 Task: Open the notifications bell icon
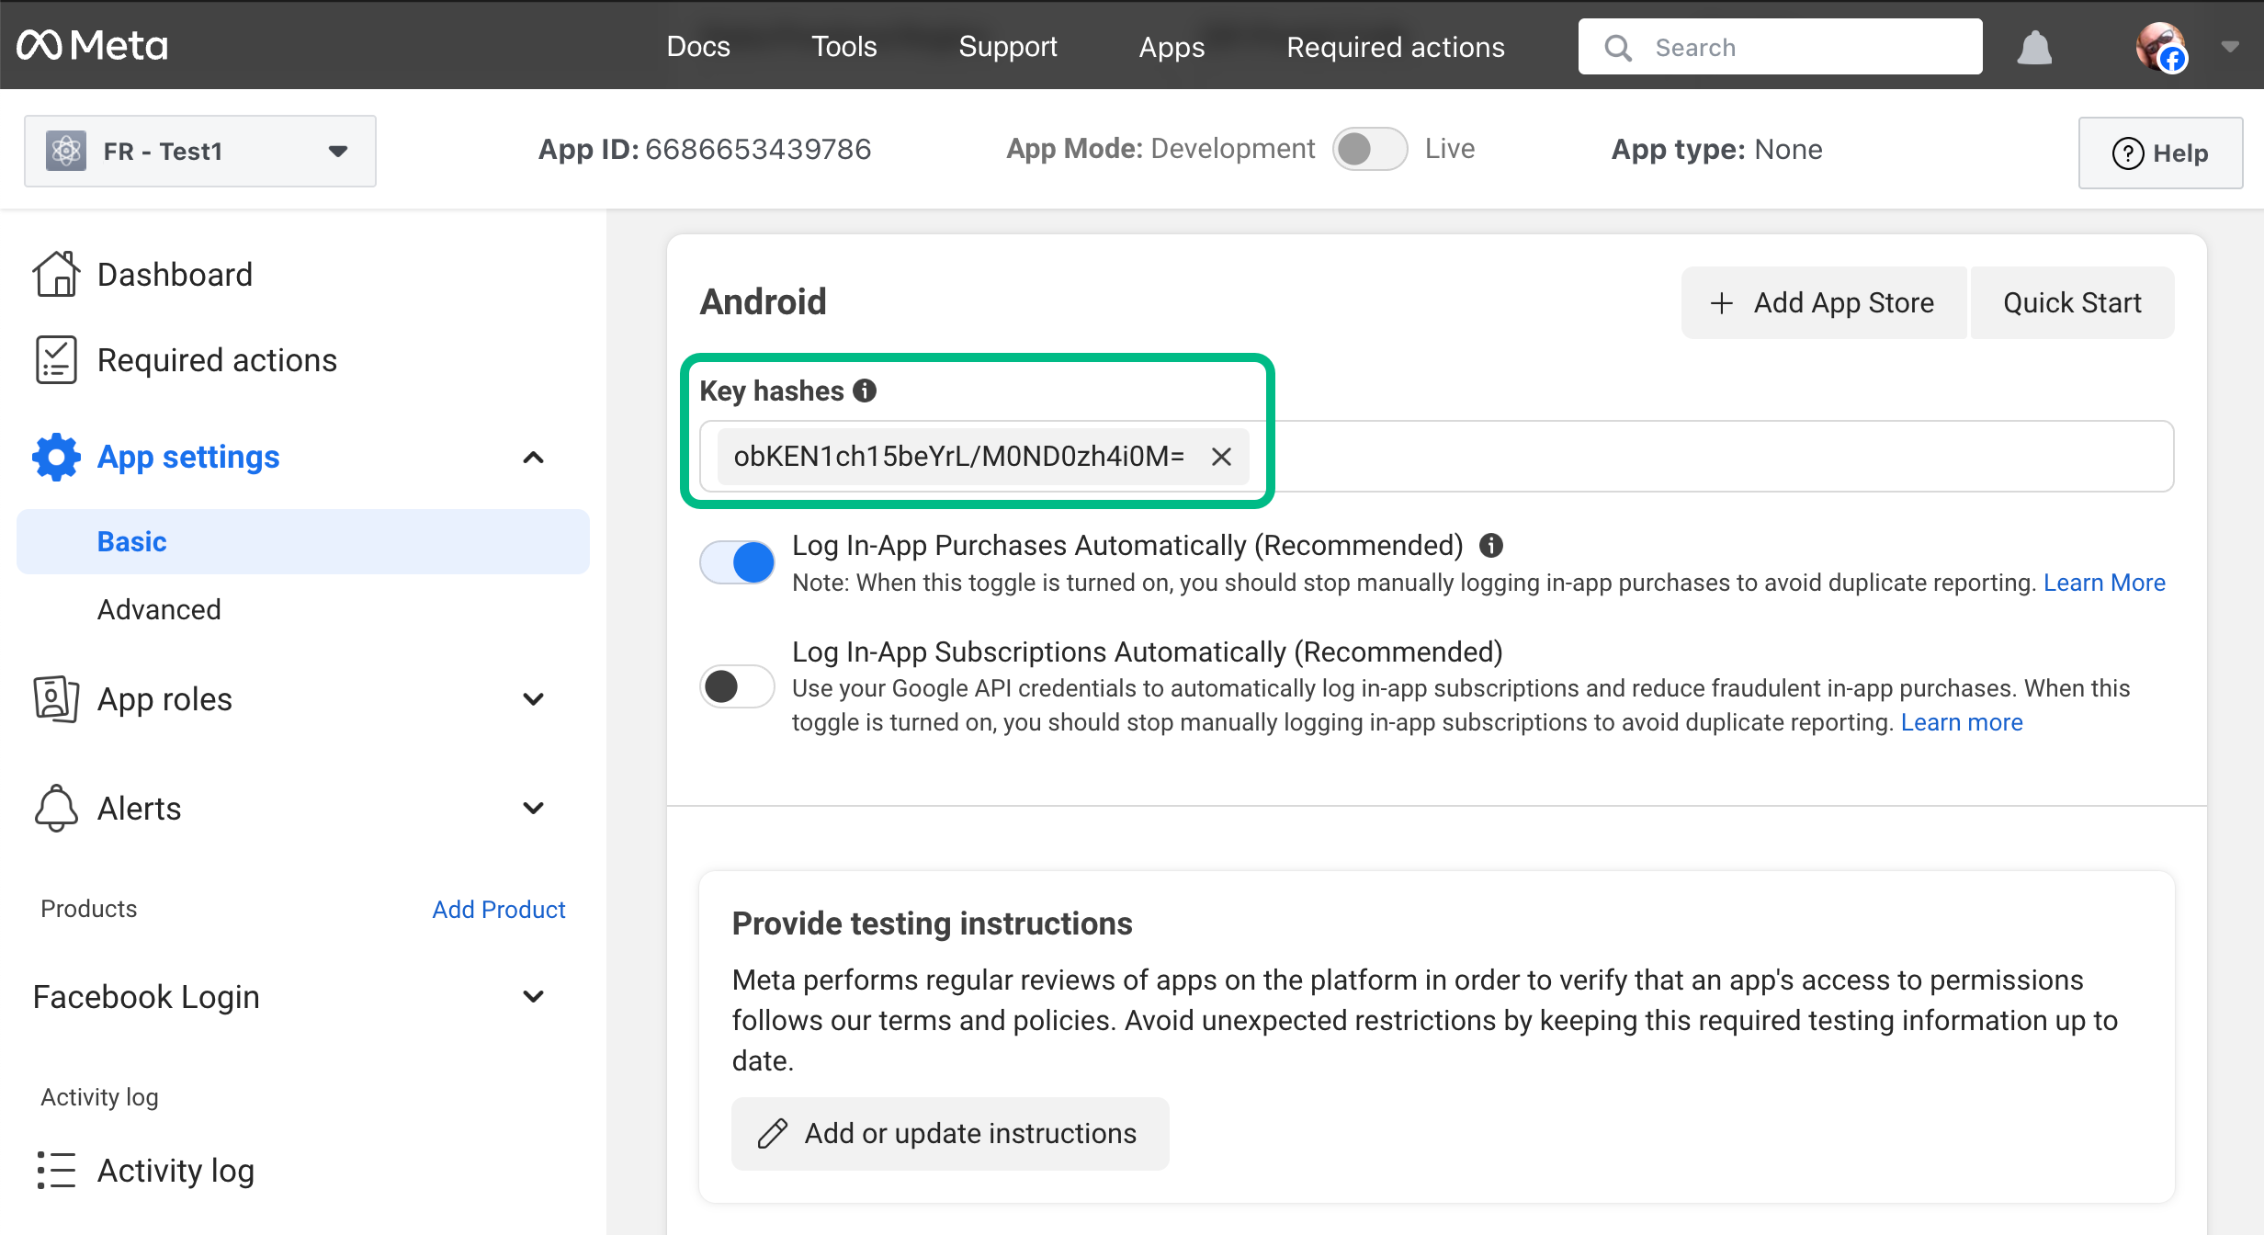click(x=2035, y=47)
